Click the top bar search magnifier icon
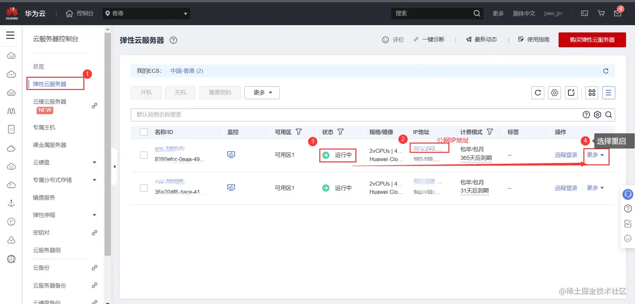Viewport: 635px width, 304px height. click(477, 13)
